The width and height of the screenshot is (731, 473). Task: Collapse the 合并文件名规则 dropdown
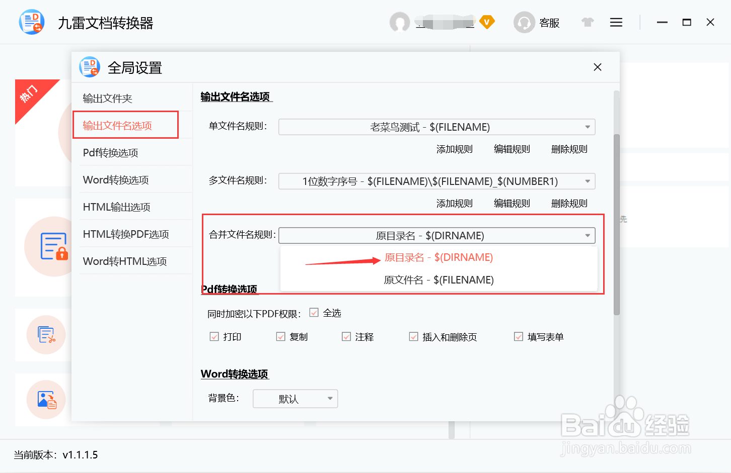pyautogui.click(x=437, y=236)
